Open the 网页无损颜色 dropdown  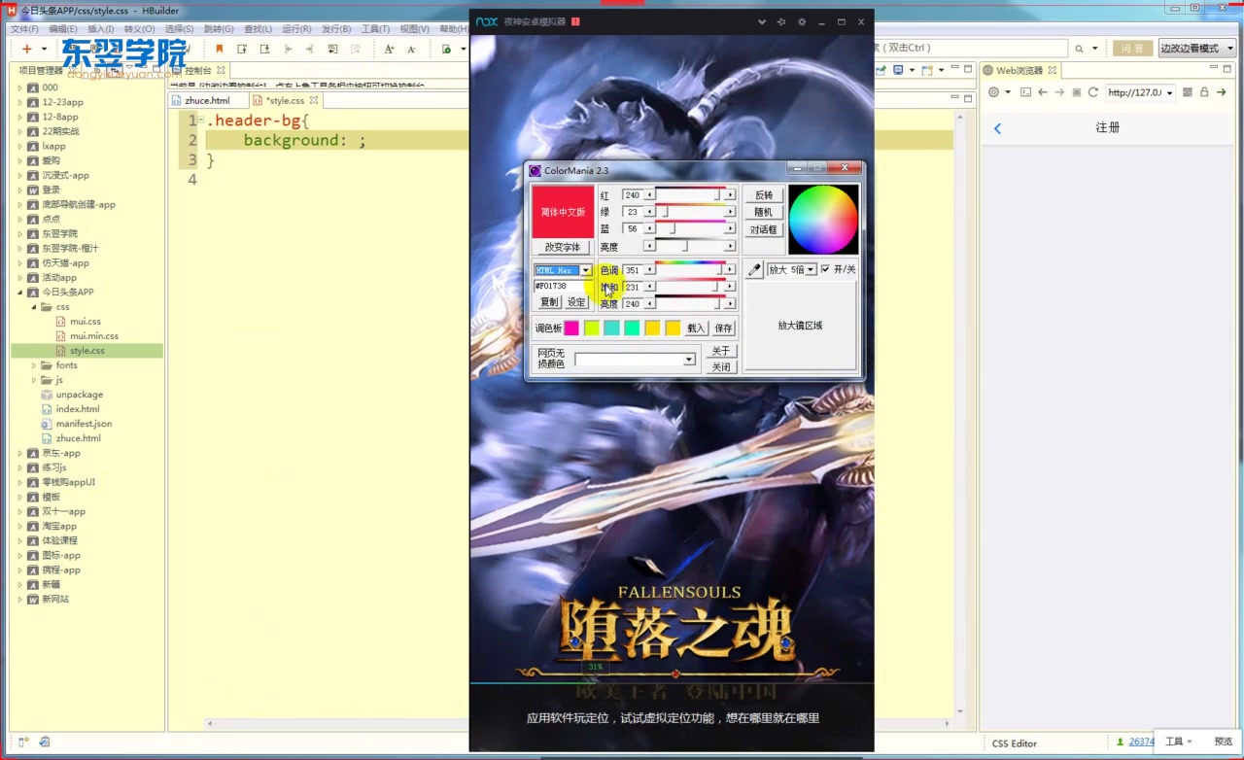point(689,360)
